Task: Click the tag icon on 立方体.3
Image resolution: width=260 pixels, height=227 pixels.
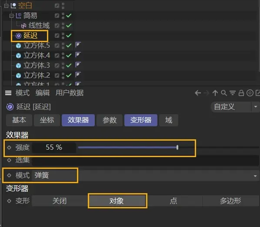Action: tap(78, 65)
